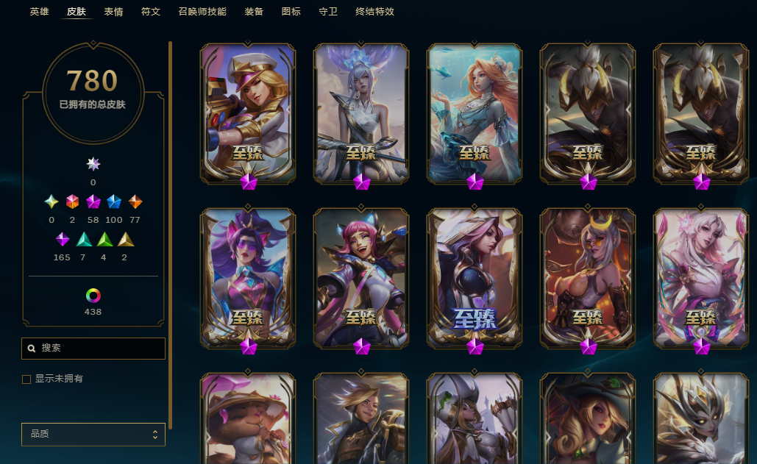Select the blue gem icon showing 100
The width and height of the screenshot is (757, 464).
click(x=114, y=201)
